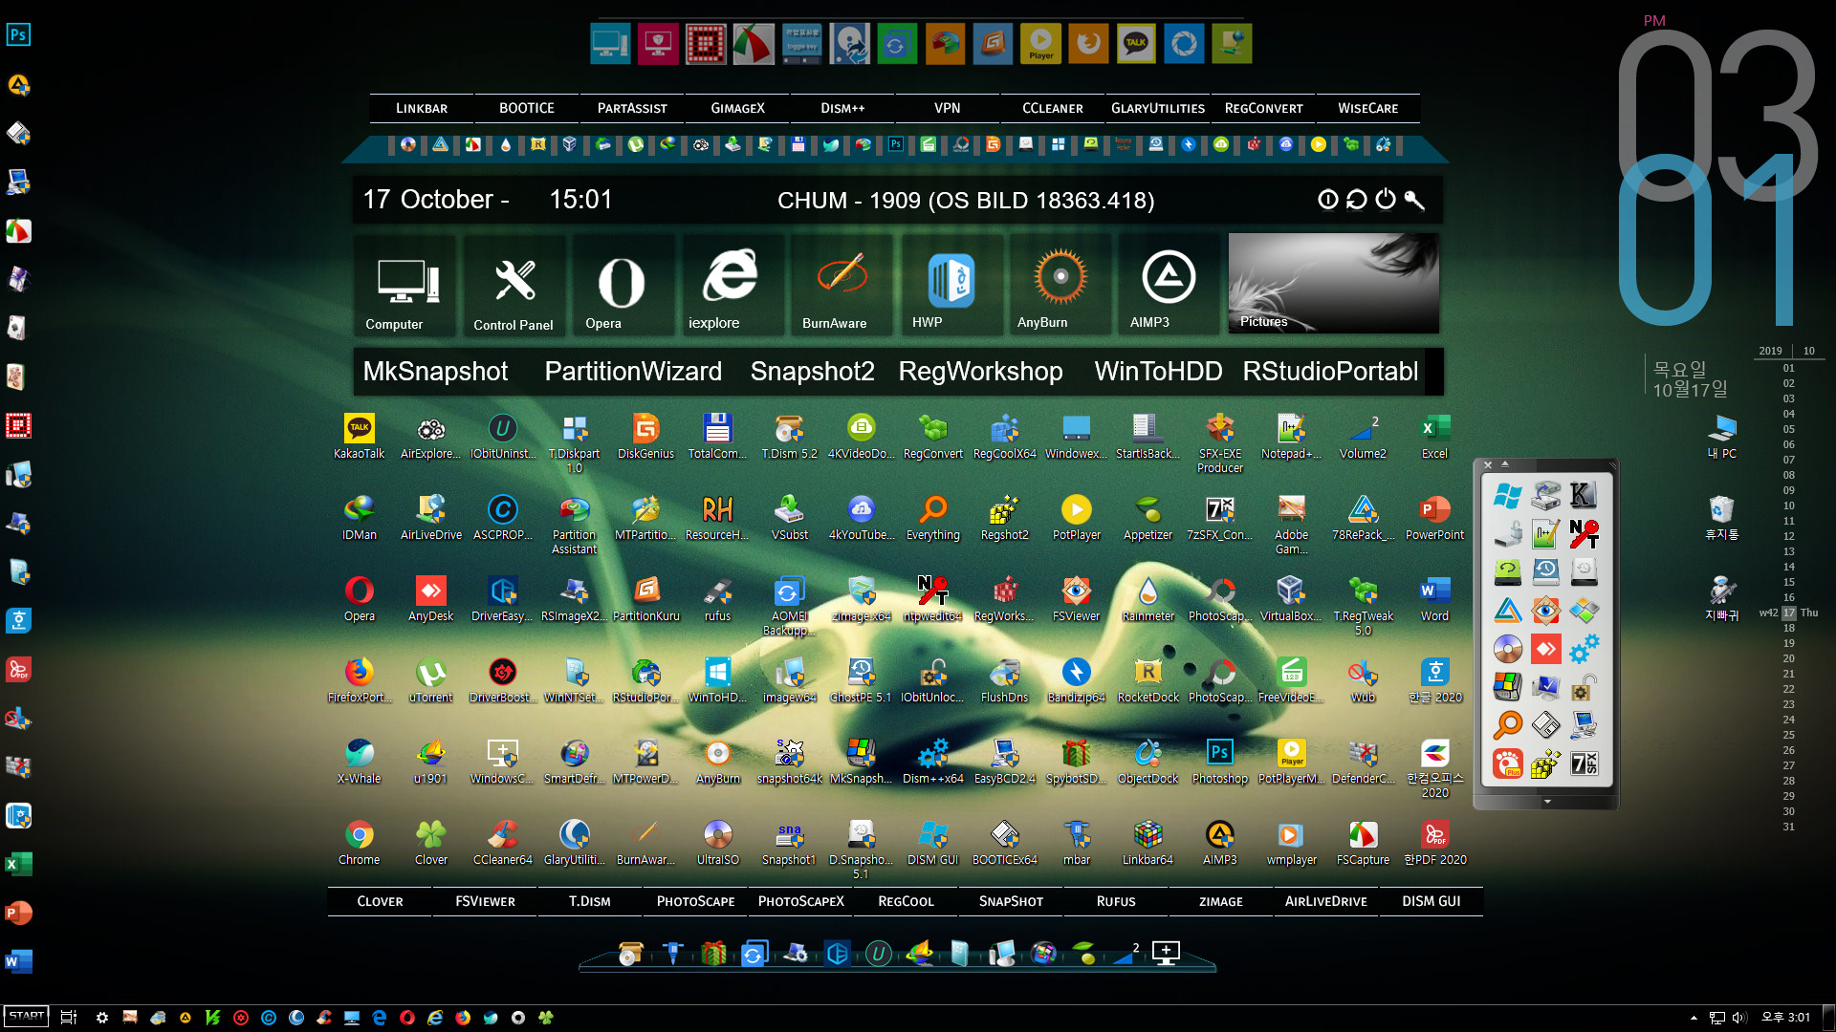Open Word desktop icon

click(1434, 598)
